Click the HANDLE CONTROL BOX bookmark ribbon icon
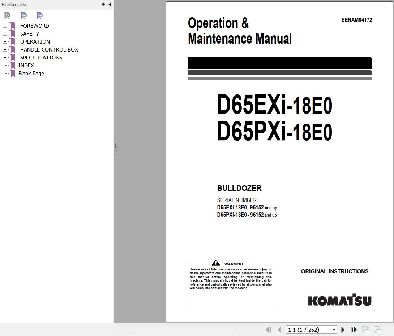The width and height of the screenshot is (394, 336). (x=13, y=50)
